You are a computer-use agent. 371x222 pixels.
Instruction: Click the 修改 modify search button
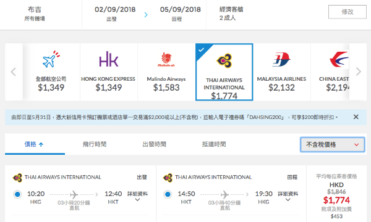(348, 12)
